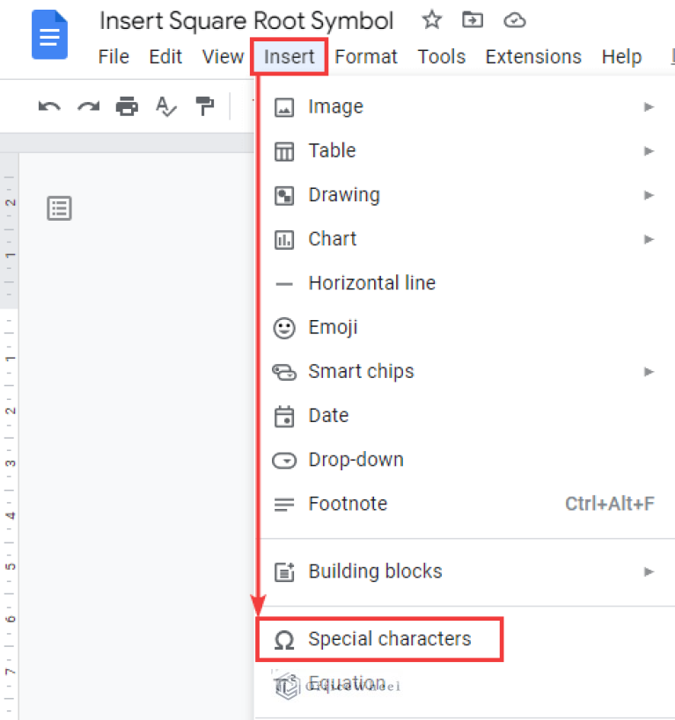
Task: Select the paint format tool
Action: (x=204, y=107)
